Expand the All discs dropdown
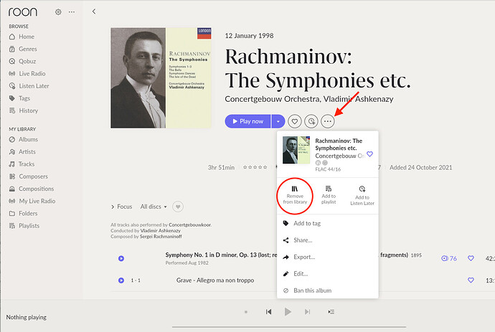Screen dimensions: 495x332 click(x=154, y=207)
